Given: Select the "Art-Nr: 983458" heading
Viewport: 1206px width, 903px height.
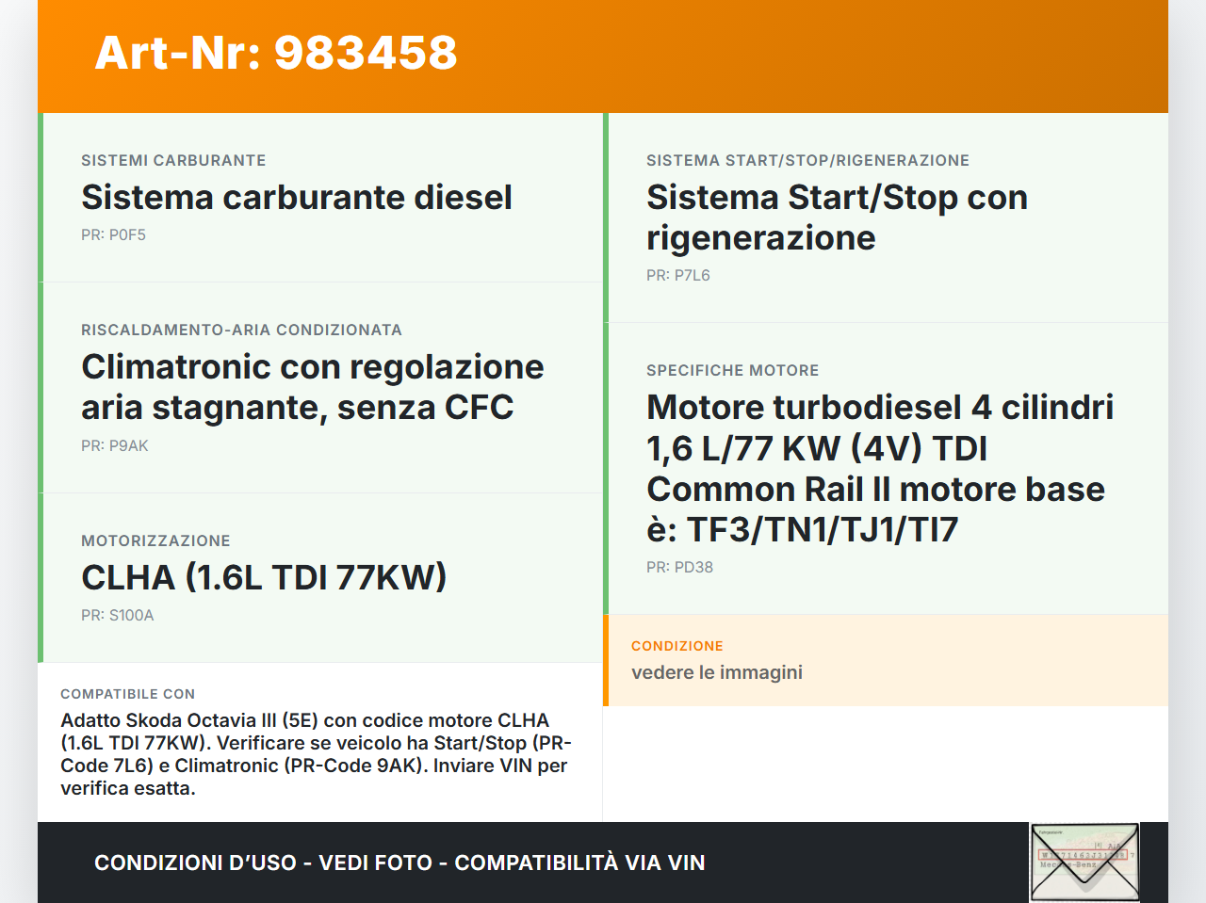Looking at the screenshot, I should point(276,53).
